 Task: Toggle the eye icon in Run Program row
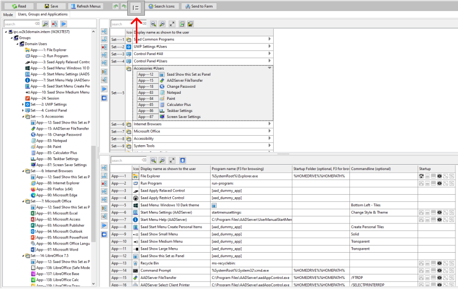click(439, 184)
